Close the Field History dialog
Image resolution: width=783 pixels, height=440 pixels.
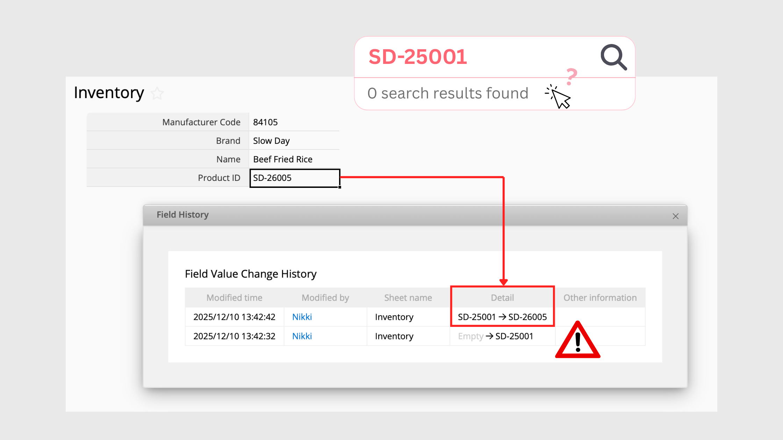(675, 216)
